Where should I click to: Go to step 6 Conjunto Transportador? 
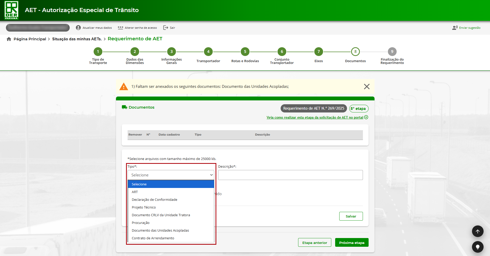[x=282, y=52]
